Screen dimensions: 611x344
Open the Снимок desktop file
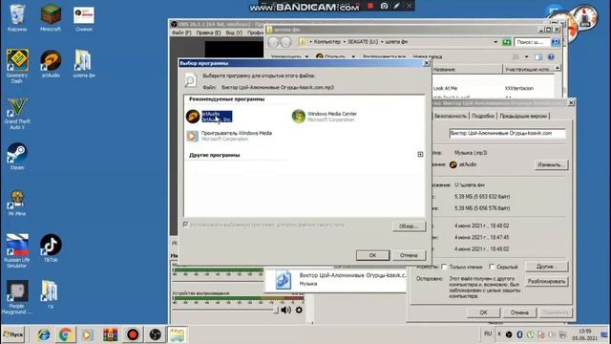(84, 18)
